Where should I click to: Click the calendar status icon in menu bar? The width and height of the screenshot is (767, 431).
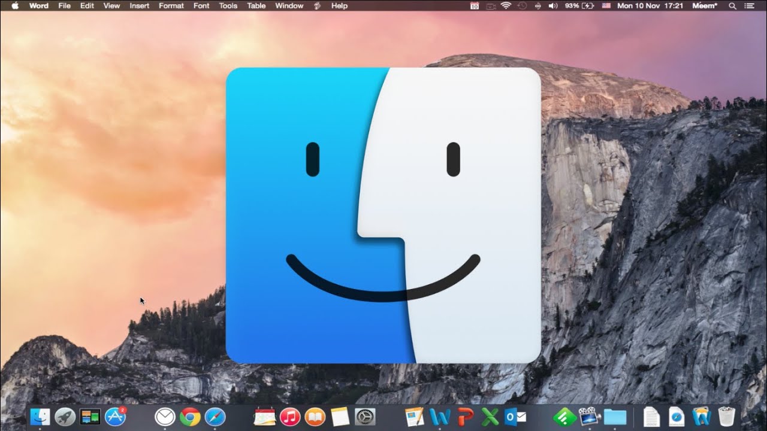point(475,5)
